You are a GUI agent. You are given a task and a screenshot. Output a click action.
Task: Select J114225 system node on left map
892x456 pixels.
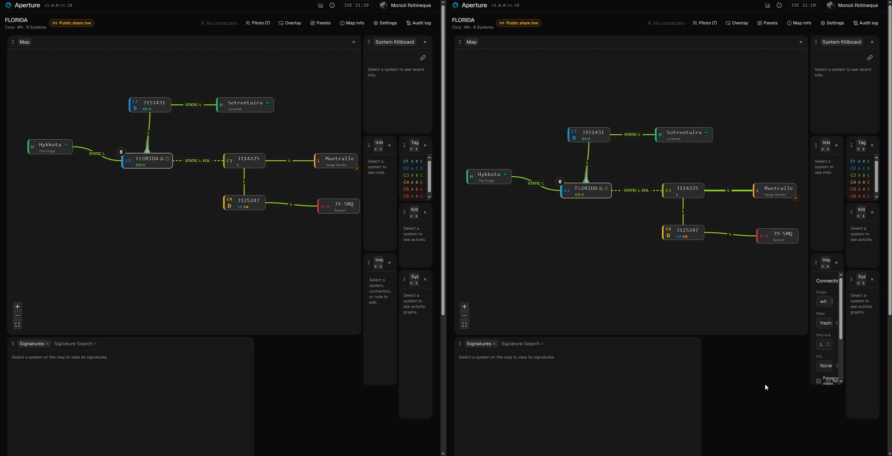coord(244,161)
